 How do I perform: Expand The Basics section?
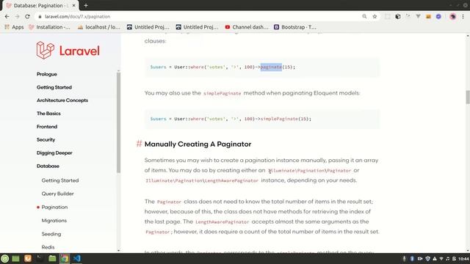coord(48,114)
